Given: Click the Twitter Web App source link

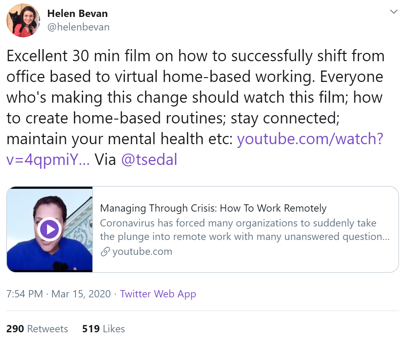Looking at the screenshot, I should coord(158,294).
